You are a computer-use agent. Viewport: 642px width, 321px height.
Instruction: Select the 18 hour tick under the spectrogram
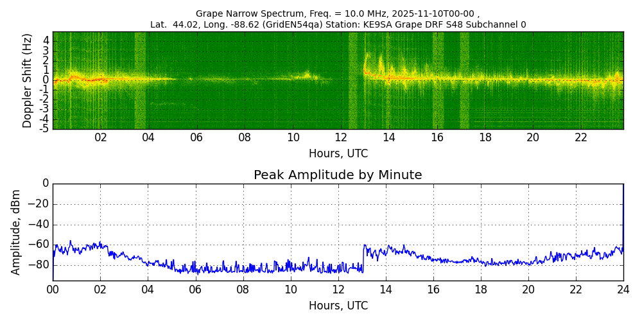[x=485, y=137]
